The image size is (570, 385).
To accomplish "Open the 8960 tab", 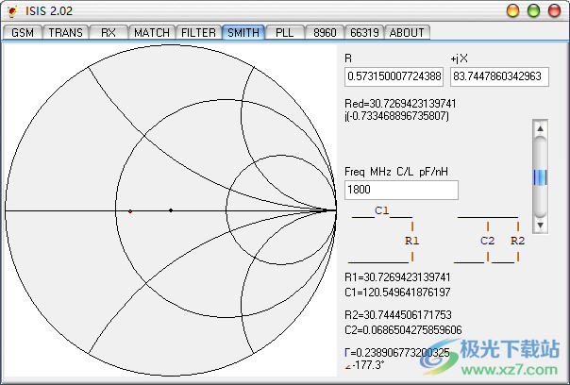I will click(326, 32).
